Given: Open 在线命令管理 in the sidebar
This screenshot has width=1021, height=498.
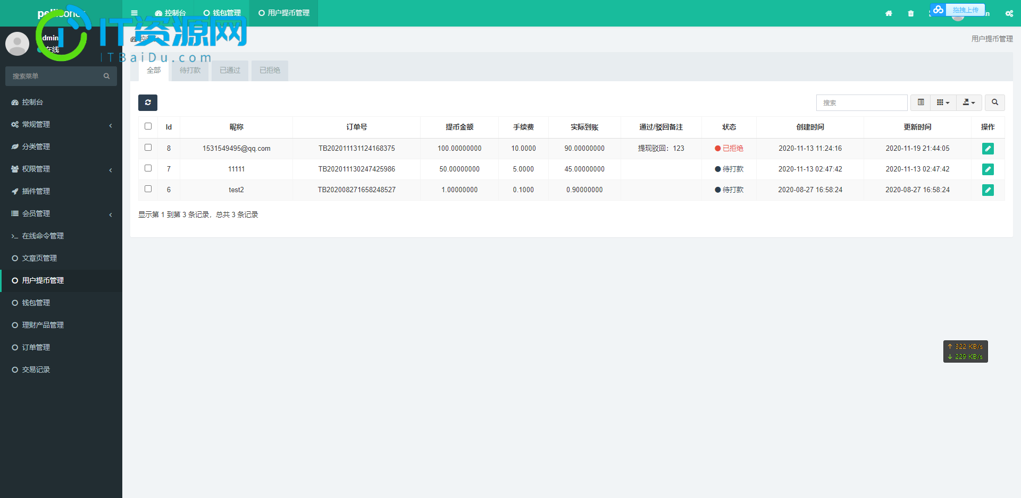Looking at the screenshot, I should pos(61,236).
